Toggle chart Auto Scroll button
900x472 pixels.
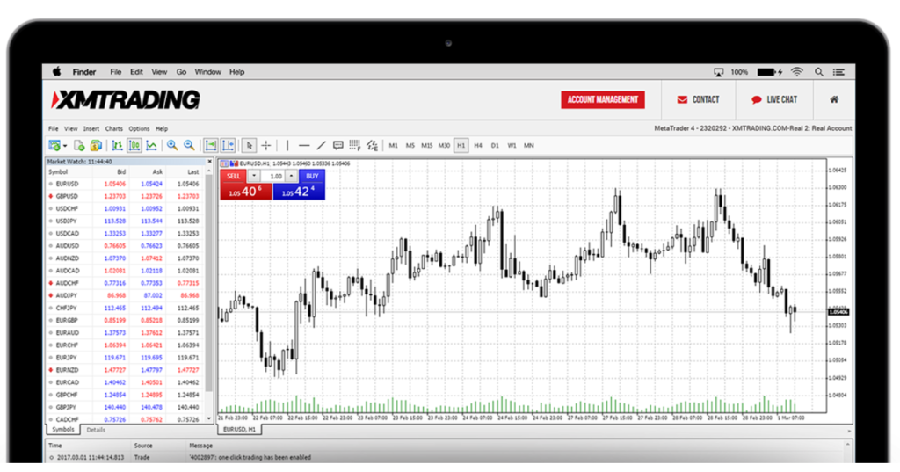coord(211,145)
